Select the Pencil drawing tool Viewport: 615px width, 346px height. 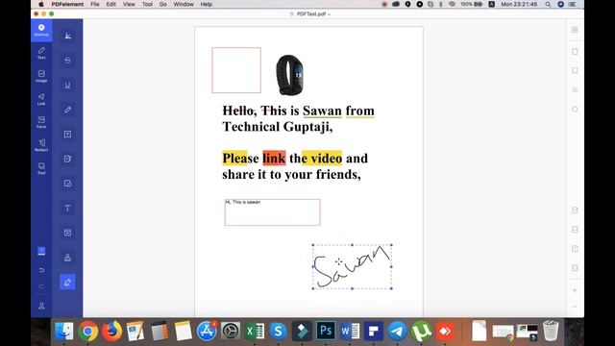pos(67,110)
